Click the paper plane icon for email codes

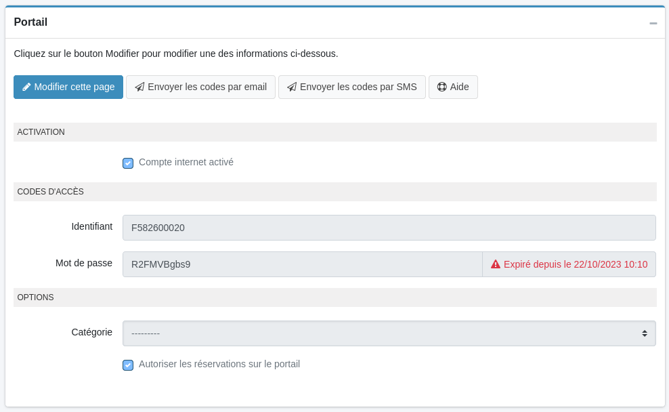139,87
